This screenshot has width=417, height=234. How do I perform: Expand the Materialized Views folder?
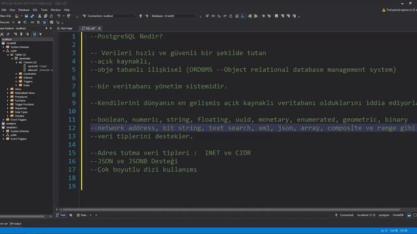tap(8, 93)
